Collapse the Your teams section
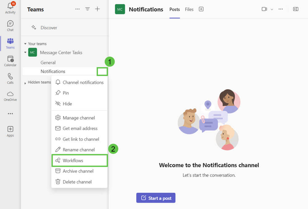This screenshot has height=209, width=308. (x=25, y=44)
